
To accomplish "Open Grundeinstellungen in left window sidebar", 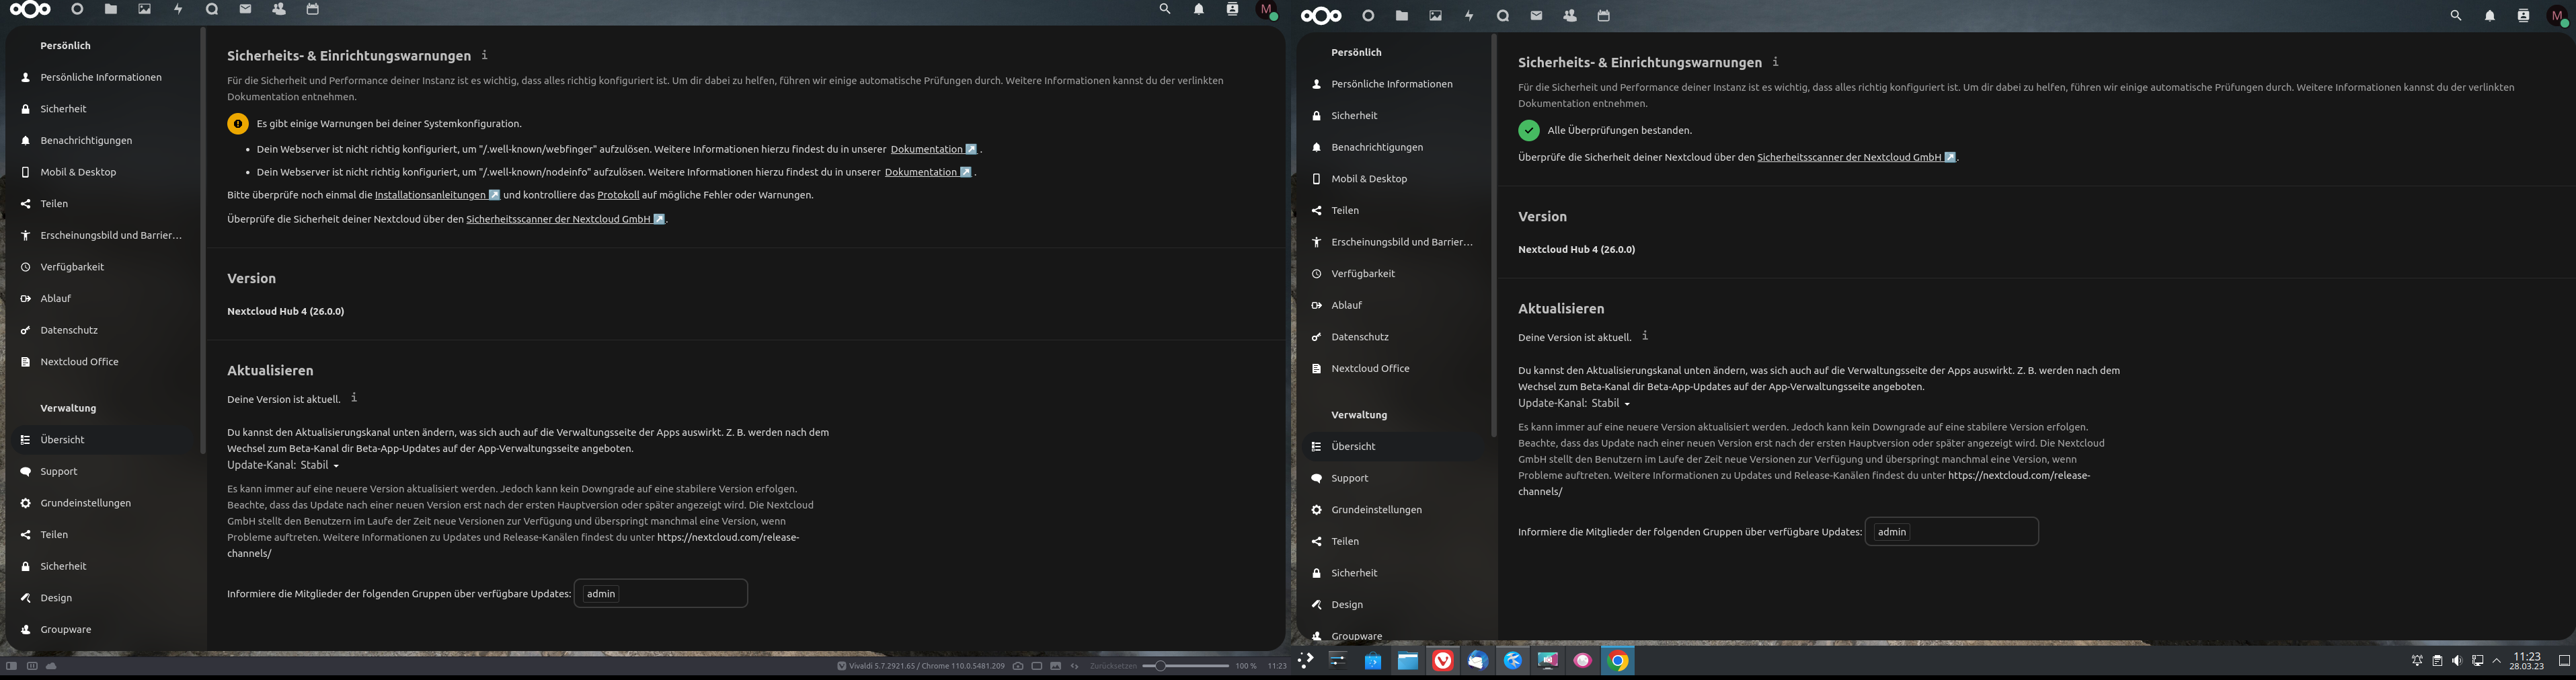I will (x=101, y=503).
